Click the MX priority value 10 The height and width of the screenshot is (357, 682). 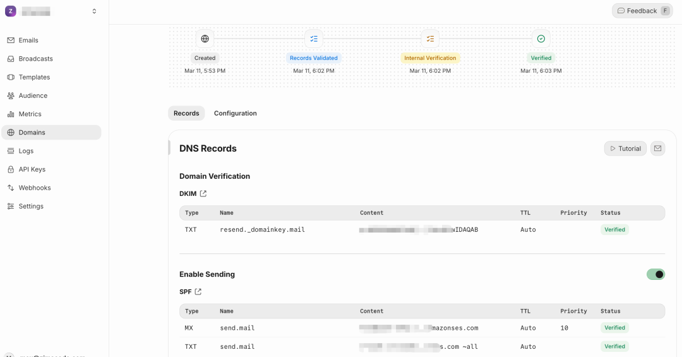(x=564, y=328)
